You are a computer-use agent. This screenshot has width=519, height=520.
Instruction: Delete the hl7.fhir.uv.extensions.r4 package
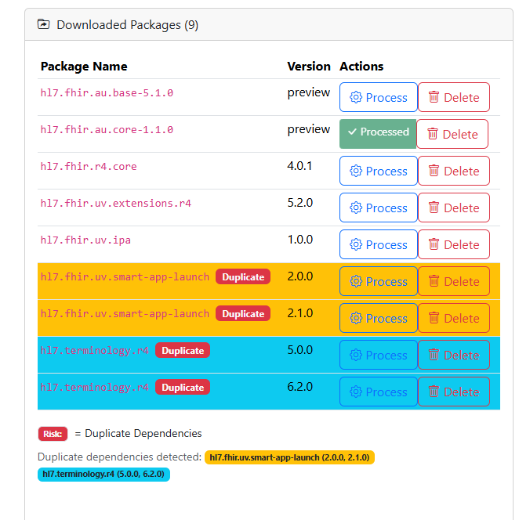(454, 208)
